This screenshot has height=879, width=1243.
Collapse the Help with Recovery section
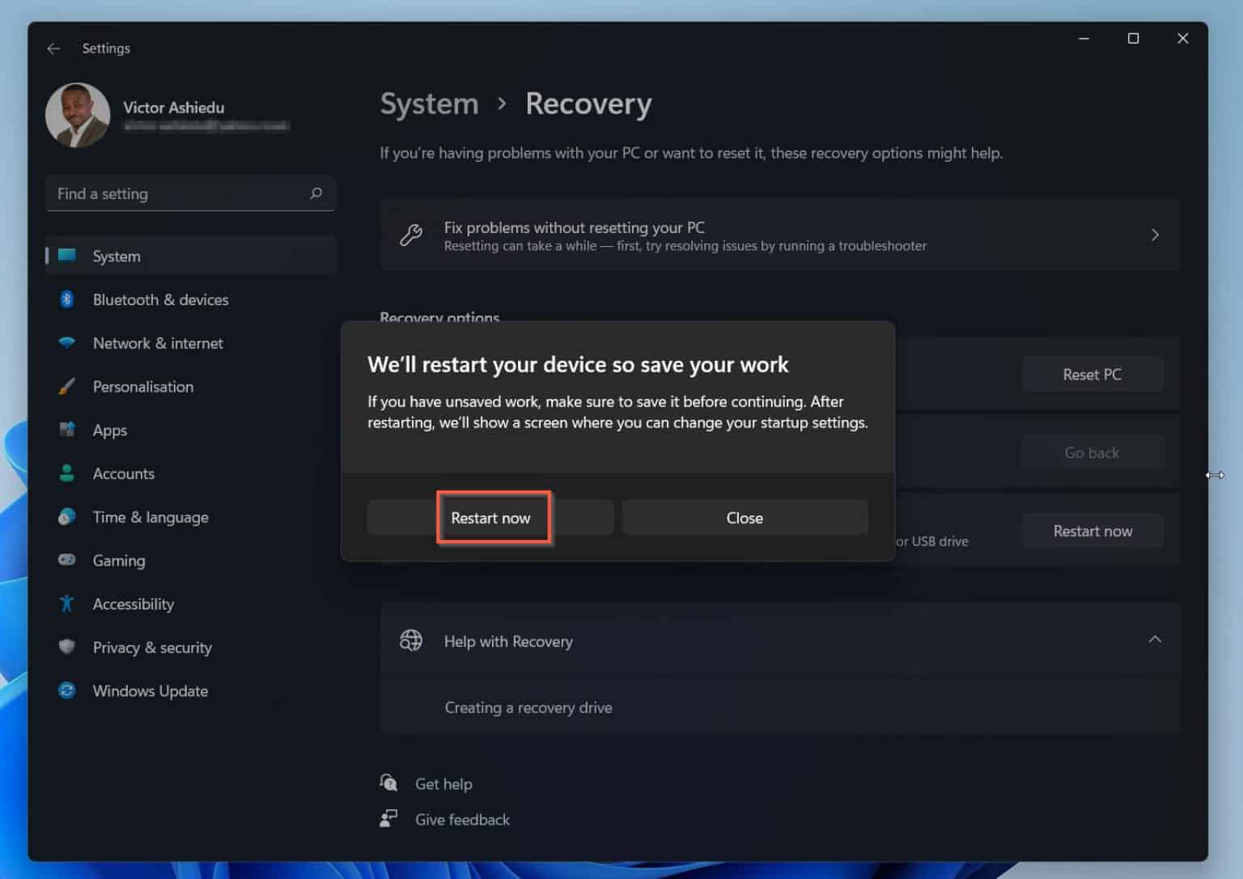[1156, 639]
